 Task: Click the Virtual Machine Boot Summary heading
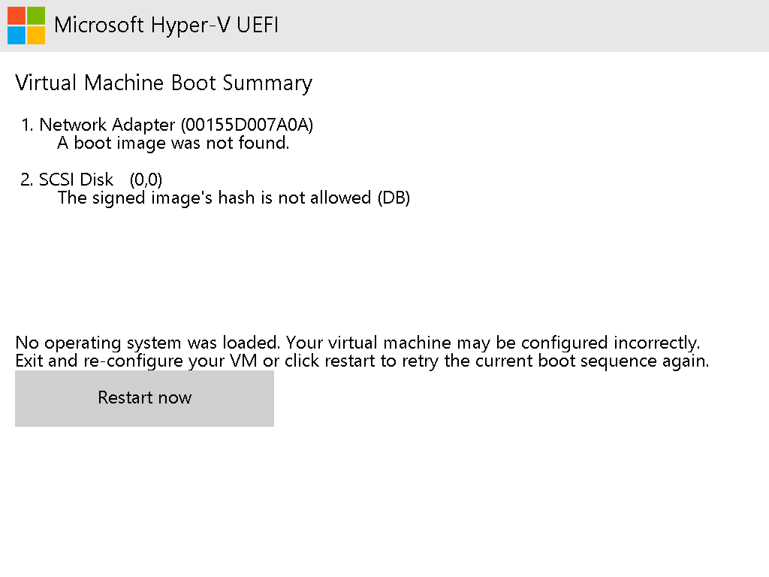pyautogui.click(x=164, y=83)
